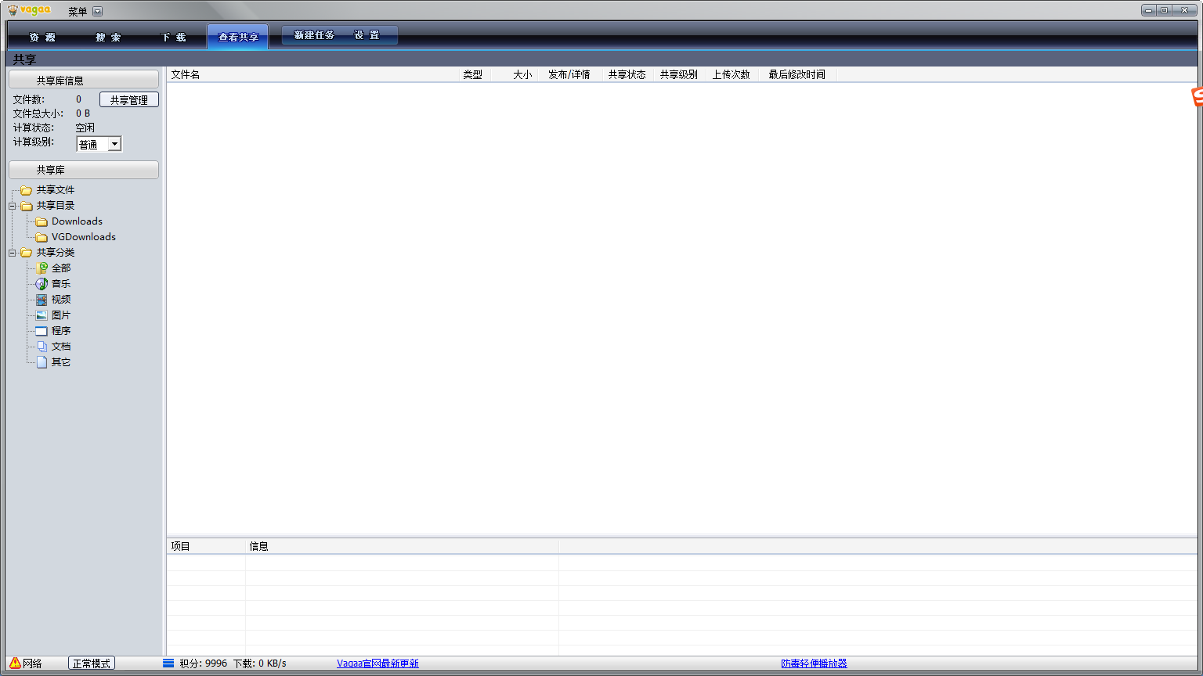Open the Vagaa官网最新更新 link
The width and height of the screenshot is (1203, 676).
click(378, 662)
